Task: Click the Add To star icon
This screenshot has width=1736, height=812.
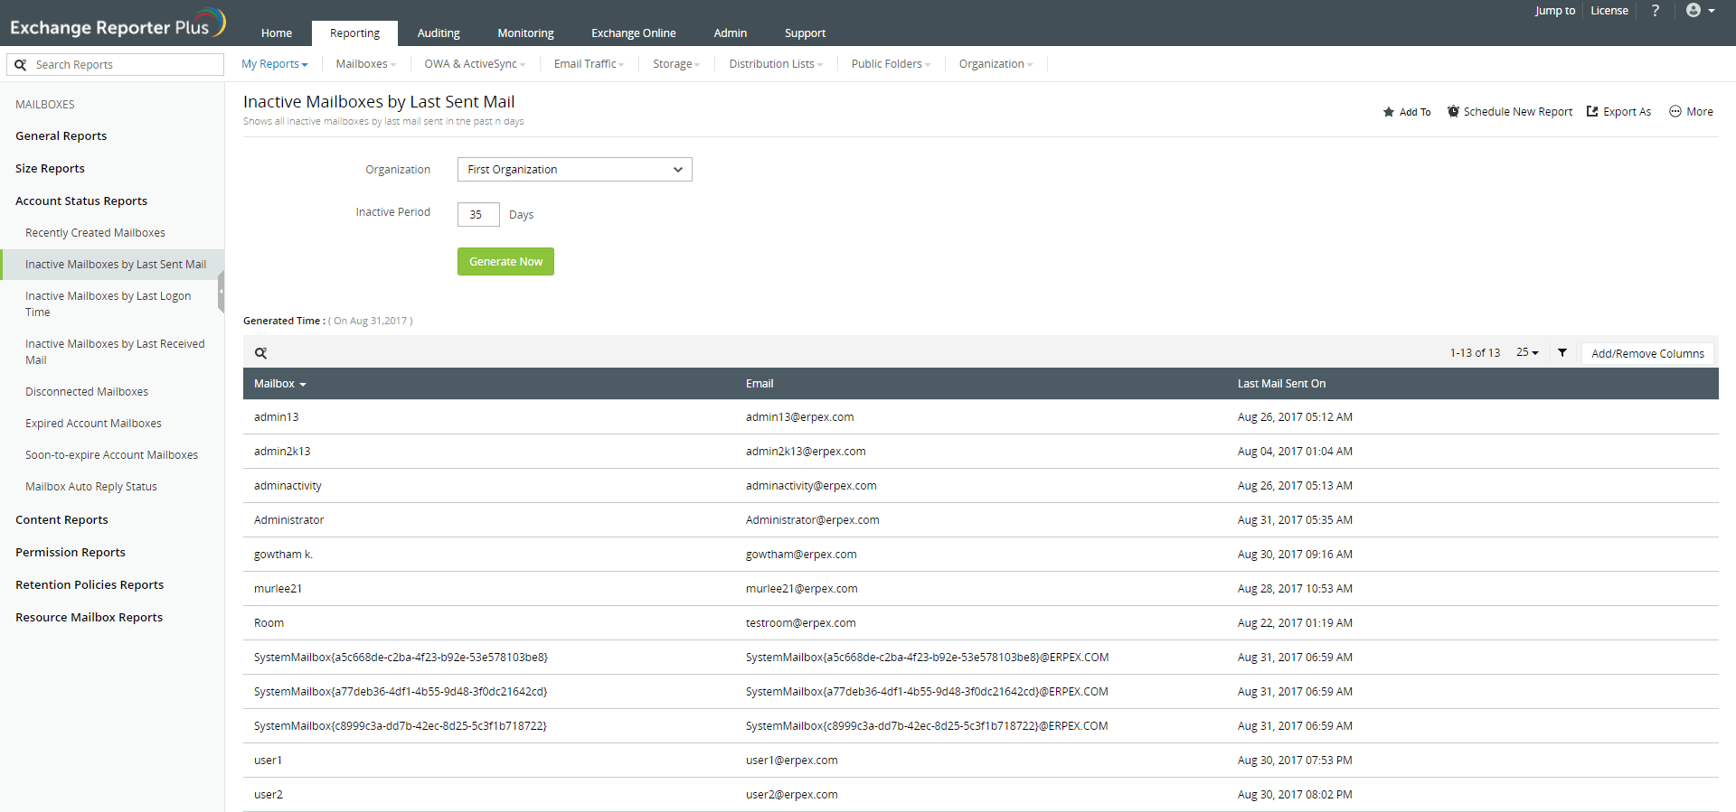Action: [1389, 112]
